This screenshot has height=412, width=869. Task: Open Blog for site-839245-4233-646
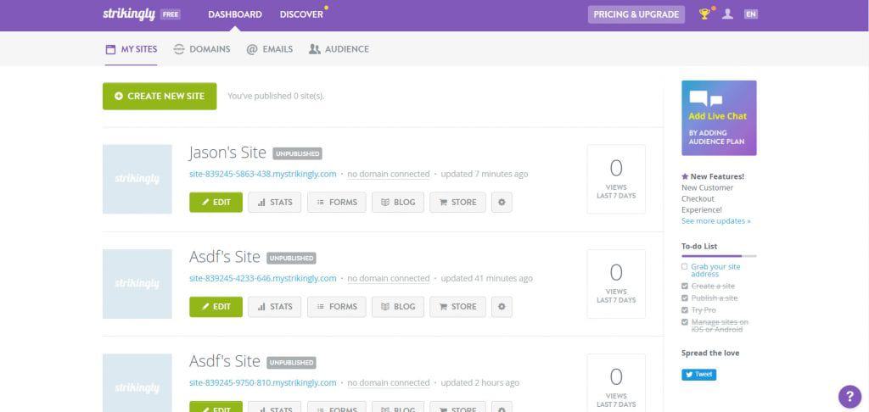click(x=398, y=306)
